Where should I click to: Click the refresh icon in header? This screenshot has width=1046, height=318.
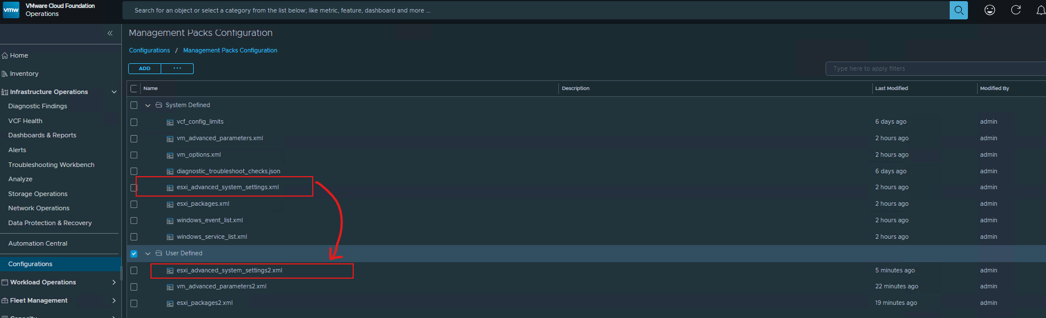tap(1016, 10)
